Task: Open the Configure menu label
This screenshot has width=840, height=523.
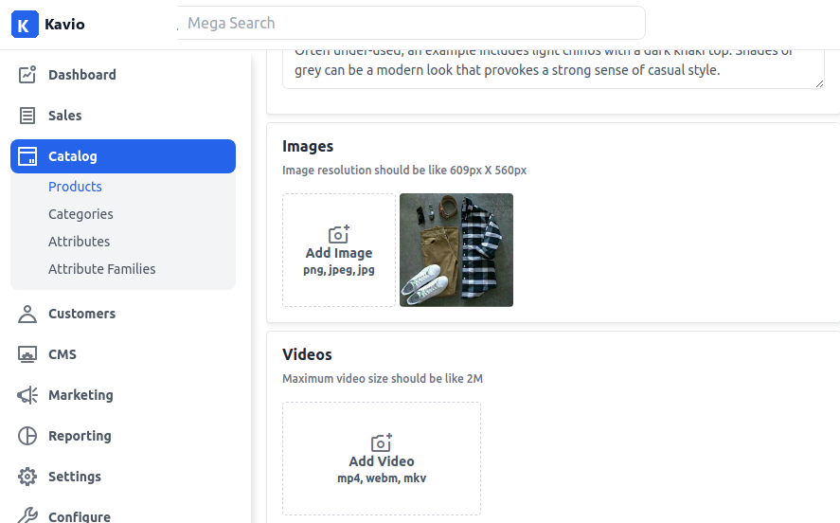Action: 80,516
